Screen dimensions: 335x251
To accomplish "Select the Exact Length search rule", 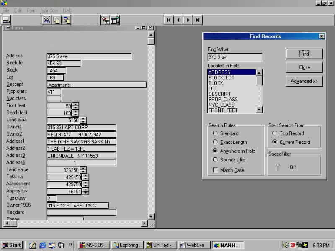I will (215, 142).
